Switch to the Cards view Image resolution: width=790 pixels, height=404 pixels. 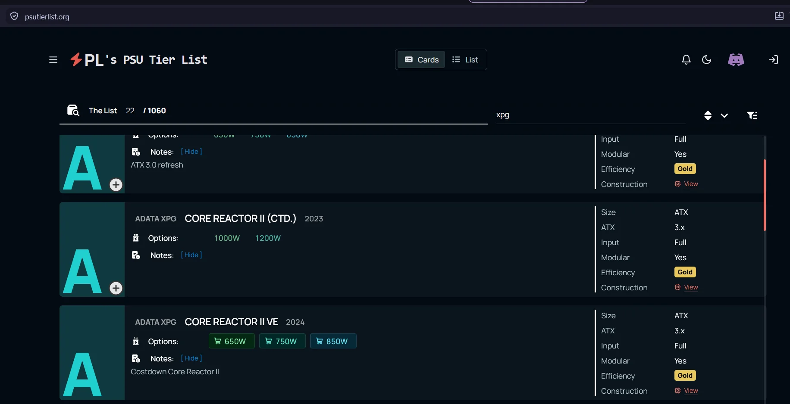[422, 60]
